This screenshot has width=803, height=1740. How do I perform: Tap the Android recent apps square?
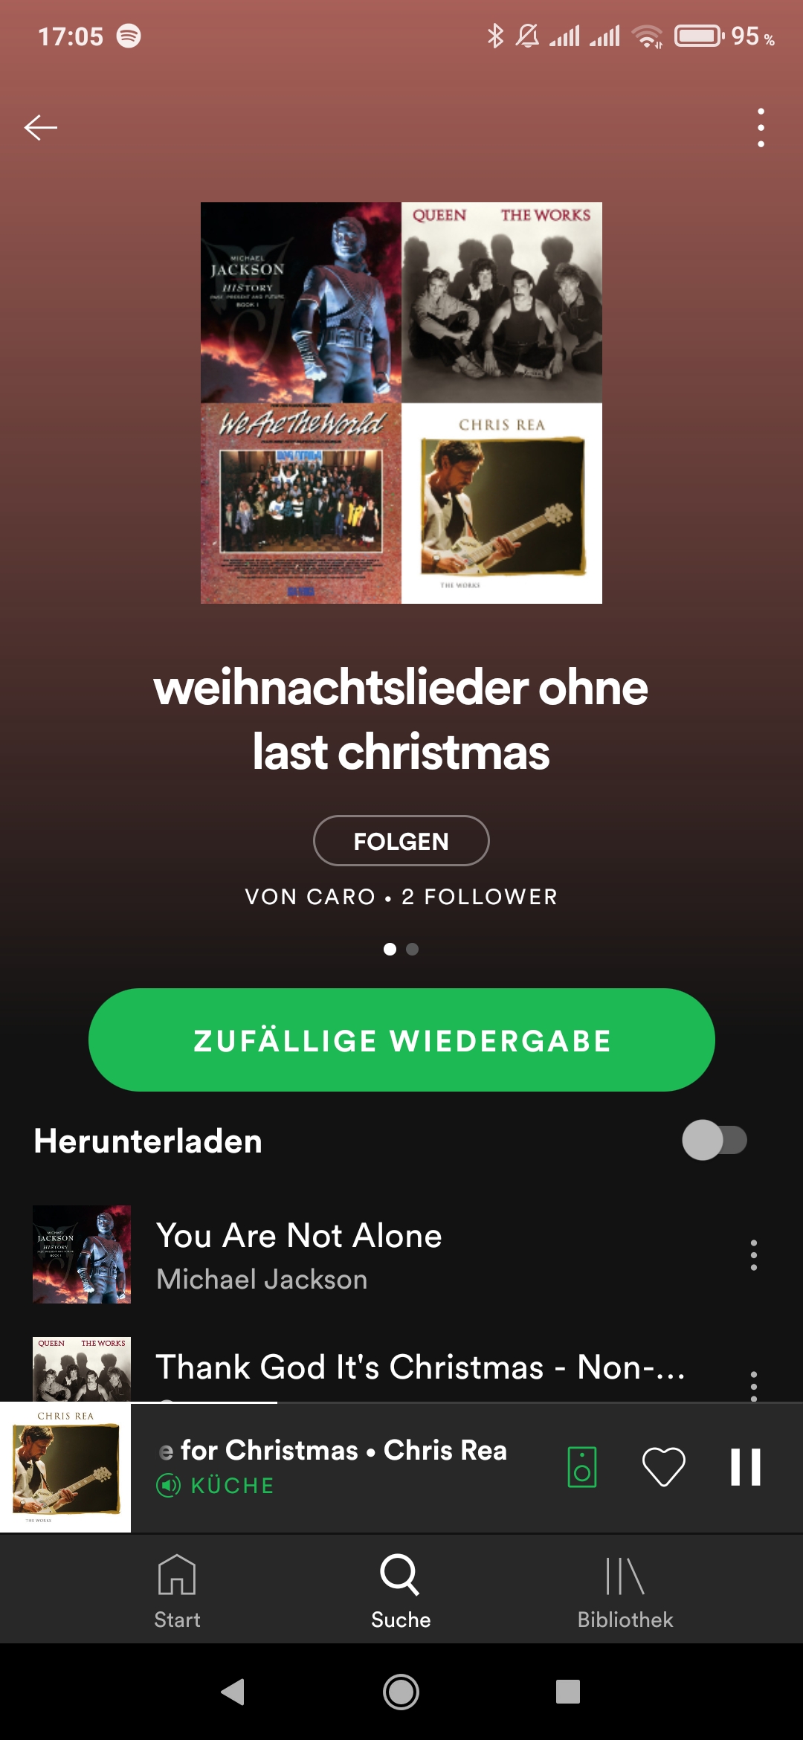(568, 1692)
